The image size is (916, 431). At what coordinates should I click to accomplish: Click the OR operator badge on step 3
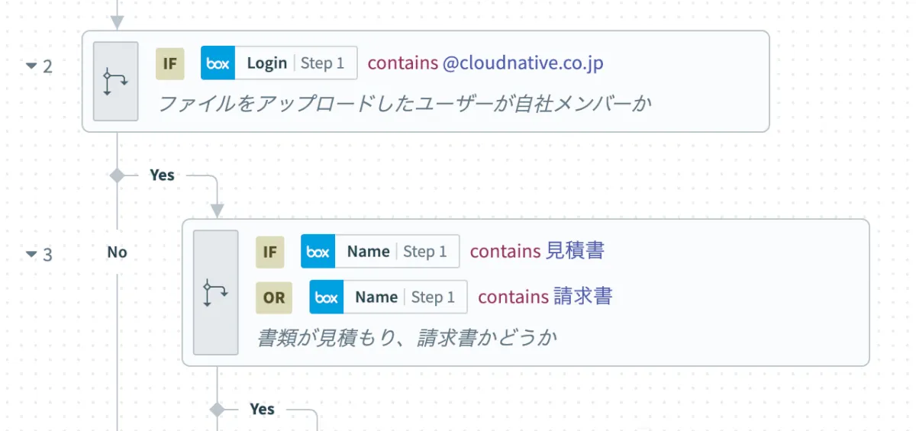(273, 298)
